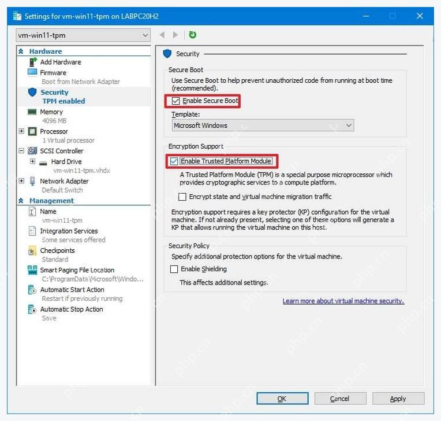Collapse the SCSI Controller node
The image size is (441, 421).
pos(21,150)
